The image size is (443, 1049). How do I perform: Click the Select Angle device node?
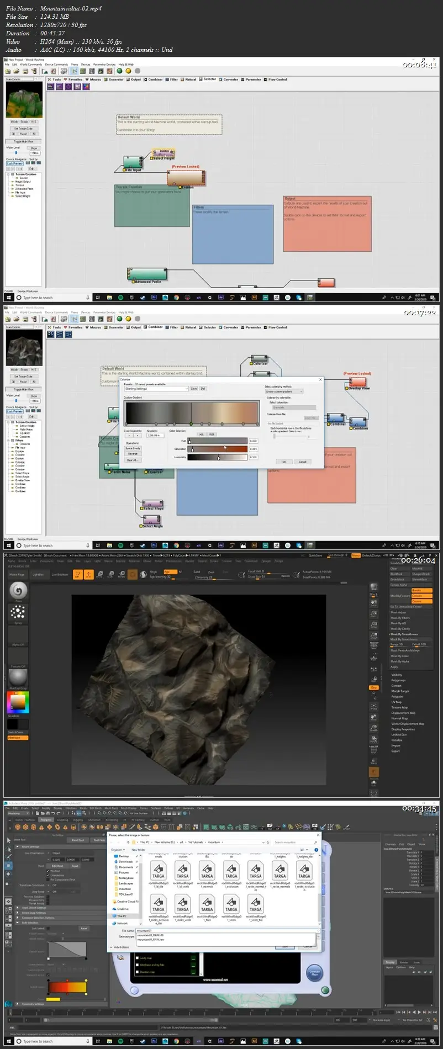152,521
